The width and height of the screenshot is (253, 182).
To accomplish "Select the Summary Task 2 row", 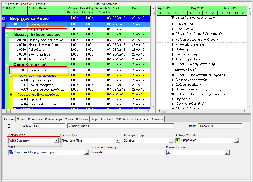I will (80, 70).
